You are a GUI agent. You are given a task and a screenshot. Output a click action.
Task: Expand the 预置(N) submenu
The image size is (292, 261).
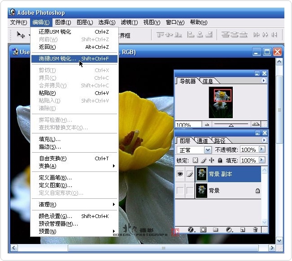pos(74,231)
